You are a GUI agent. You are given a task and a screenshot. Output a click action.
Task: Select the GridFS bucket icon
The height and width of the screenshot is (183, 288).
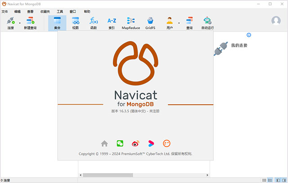tap(150, 22)
